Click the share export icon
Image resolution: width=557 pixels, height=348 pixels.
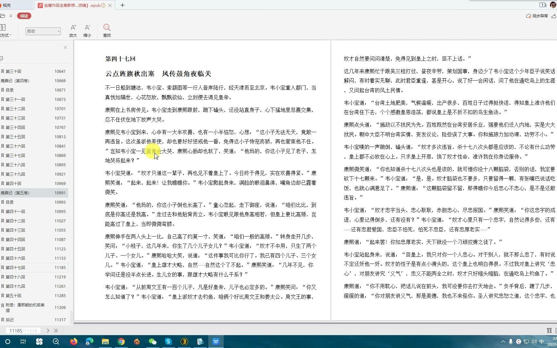554,16
